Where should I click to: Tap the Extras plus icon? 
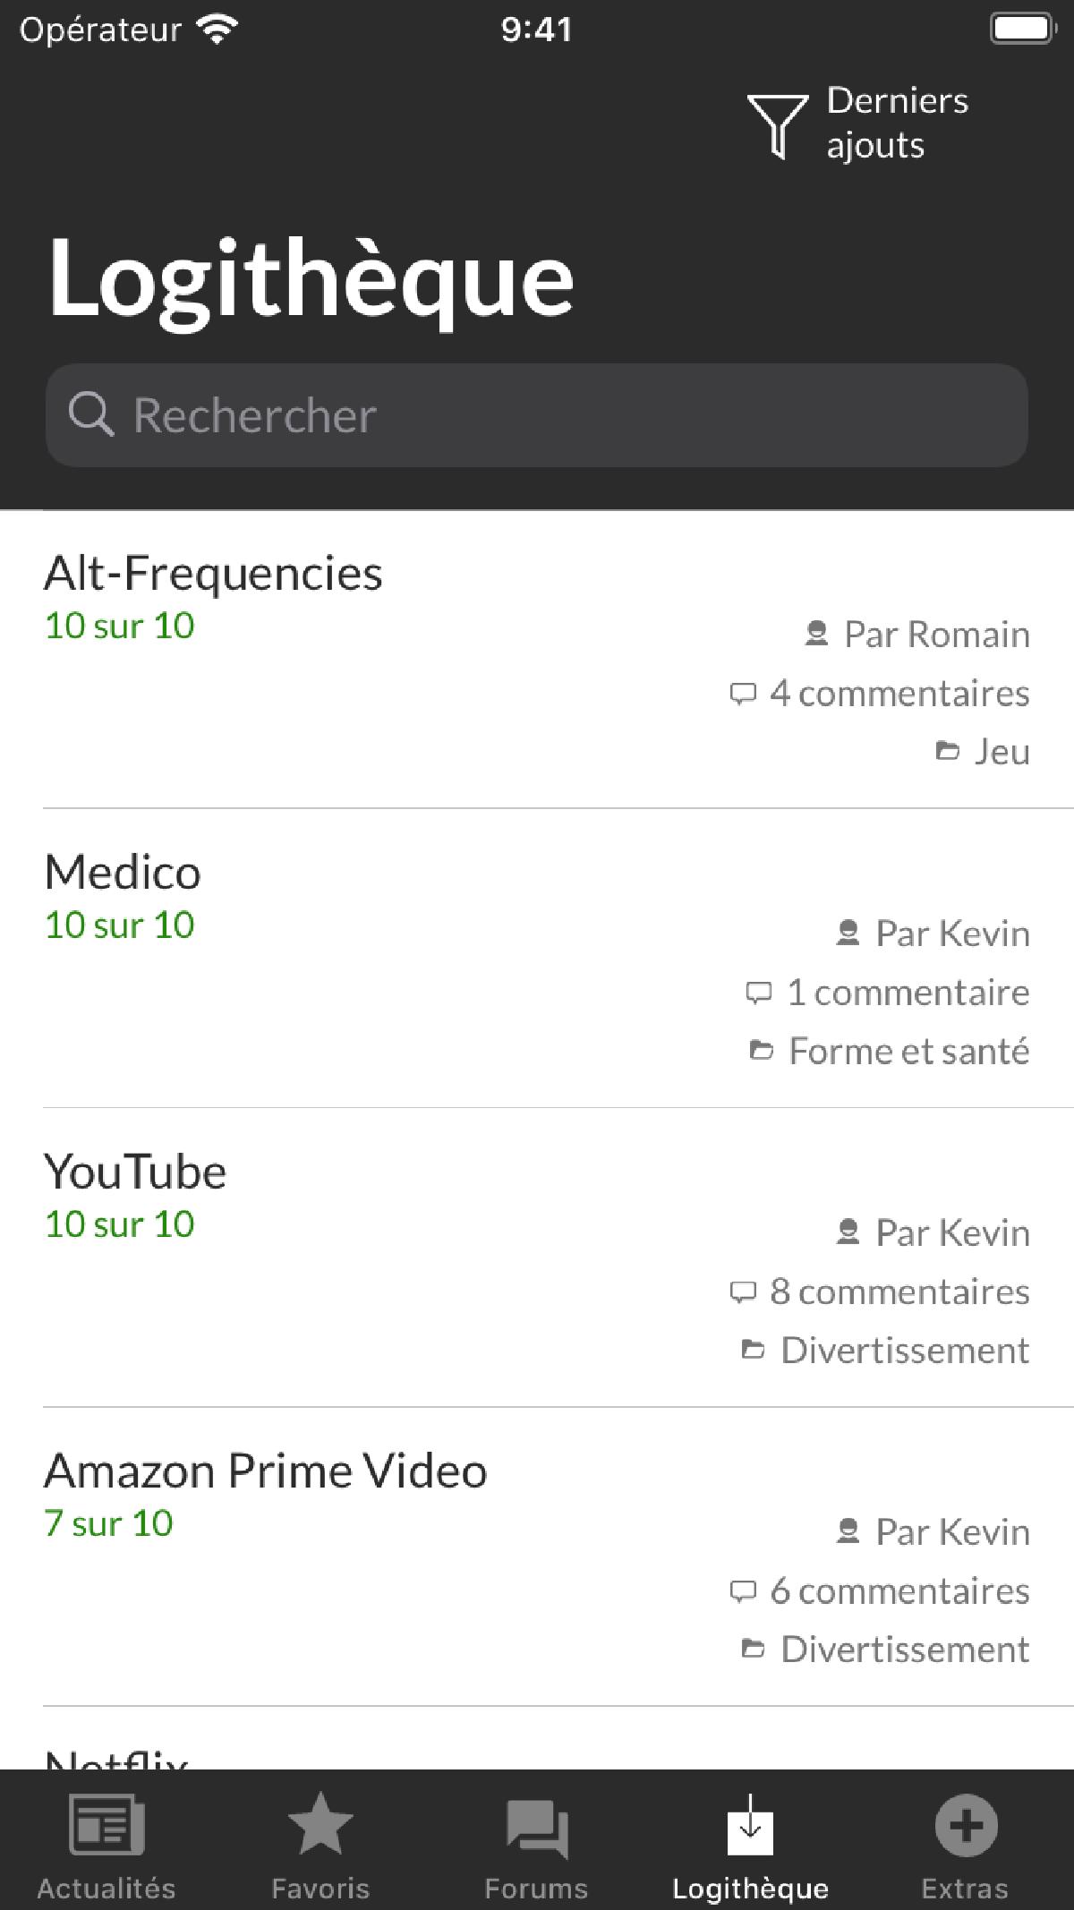click(966, 1826)
